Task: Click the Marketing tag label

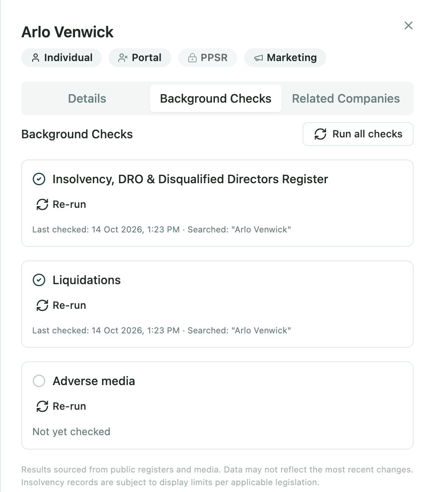Action: tap(292, 58)
